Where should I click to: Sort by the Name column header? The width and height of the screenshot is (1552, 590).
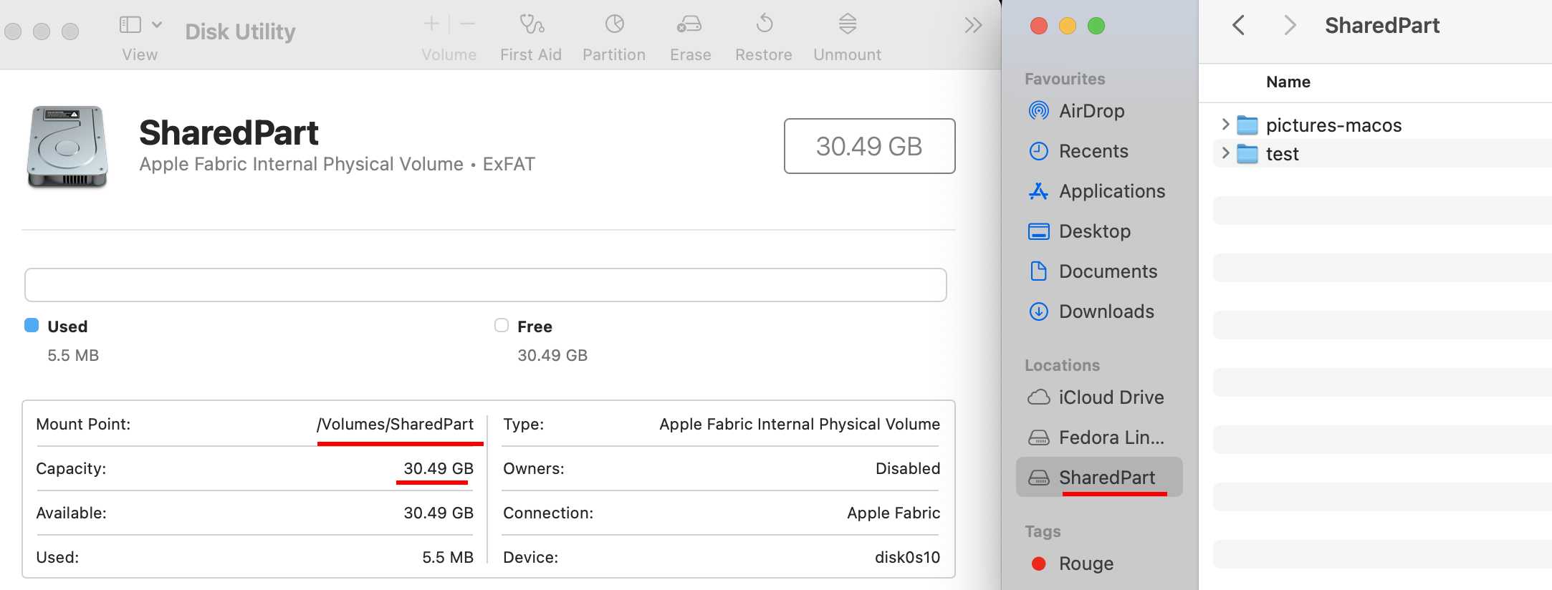[x=1288, y=82]
